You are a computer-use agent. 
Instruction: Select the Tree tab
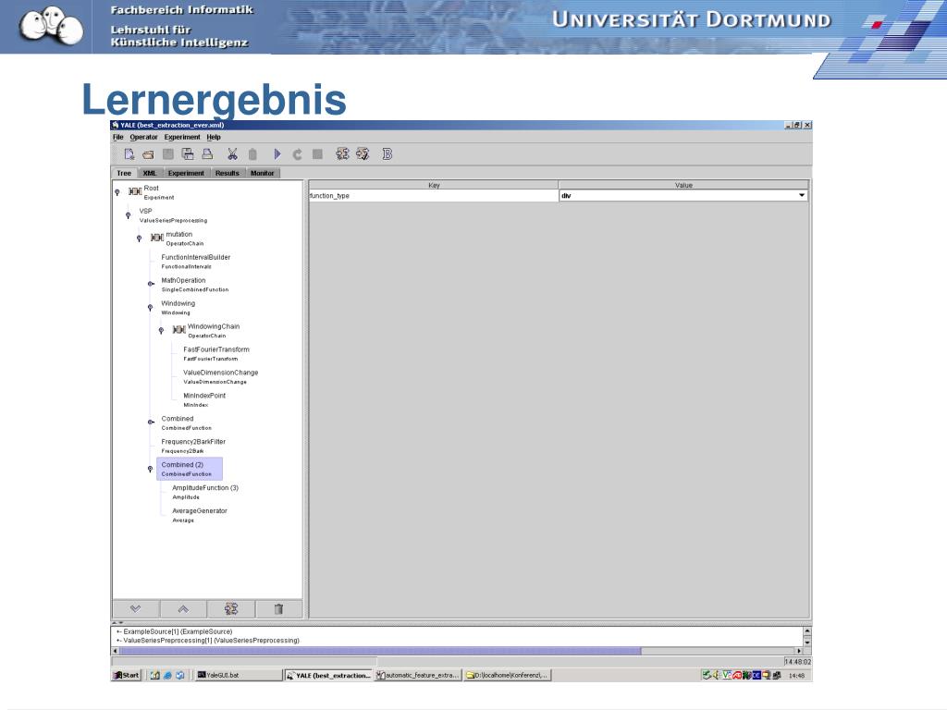124,173
